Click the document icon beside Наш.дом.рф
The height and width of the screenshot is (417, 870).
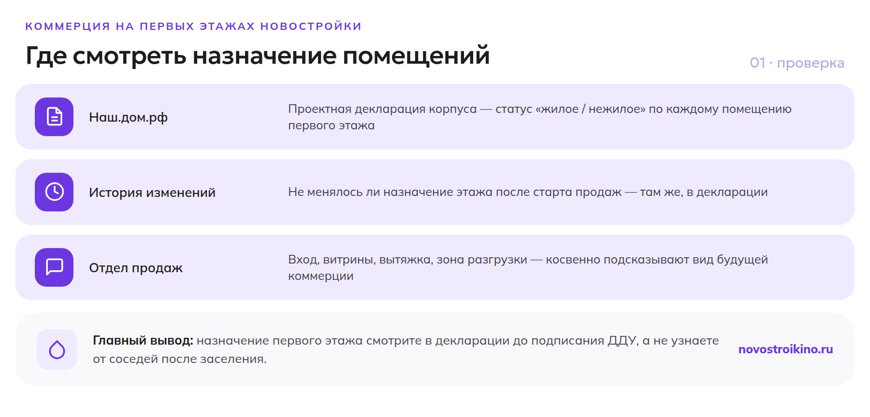click(x=54, y=117)
